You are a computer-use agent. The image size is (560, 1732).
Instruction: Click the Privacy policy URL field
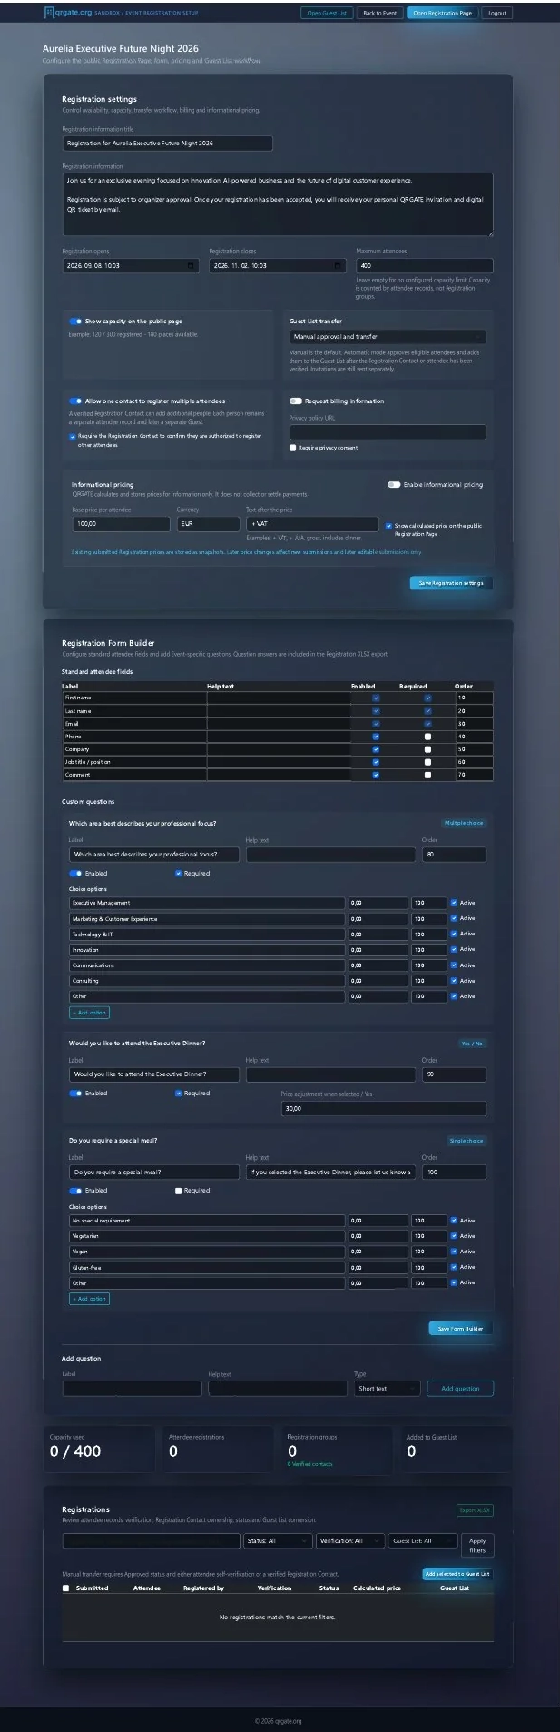click(x=388, y=432)
